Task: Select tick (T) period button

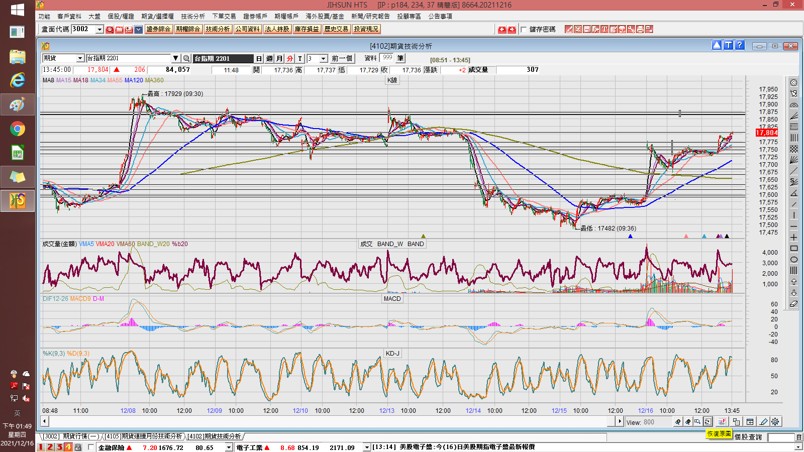Action: (300, 59)
